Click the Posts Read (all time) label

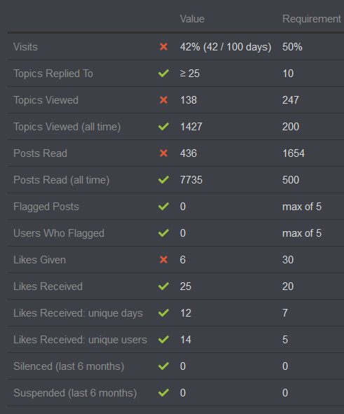coord(62,180)
